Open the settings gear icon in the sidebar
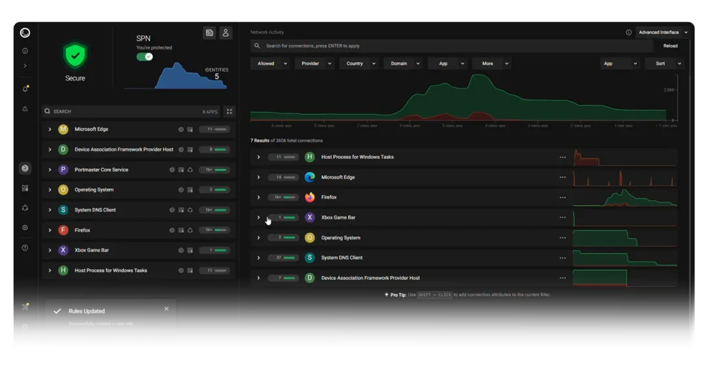This screenshot has width=703, height=367. point(25,228)
